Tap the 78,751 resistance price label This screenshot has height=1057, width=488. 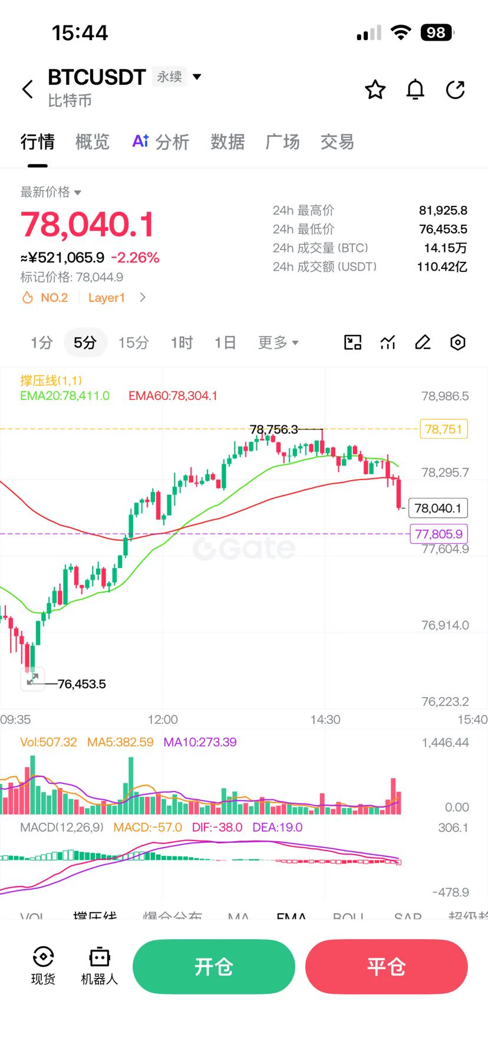click(x=444, y=429)
